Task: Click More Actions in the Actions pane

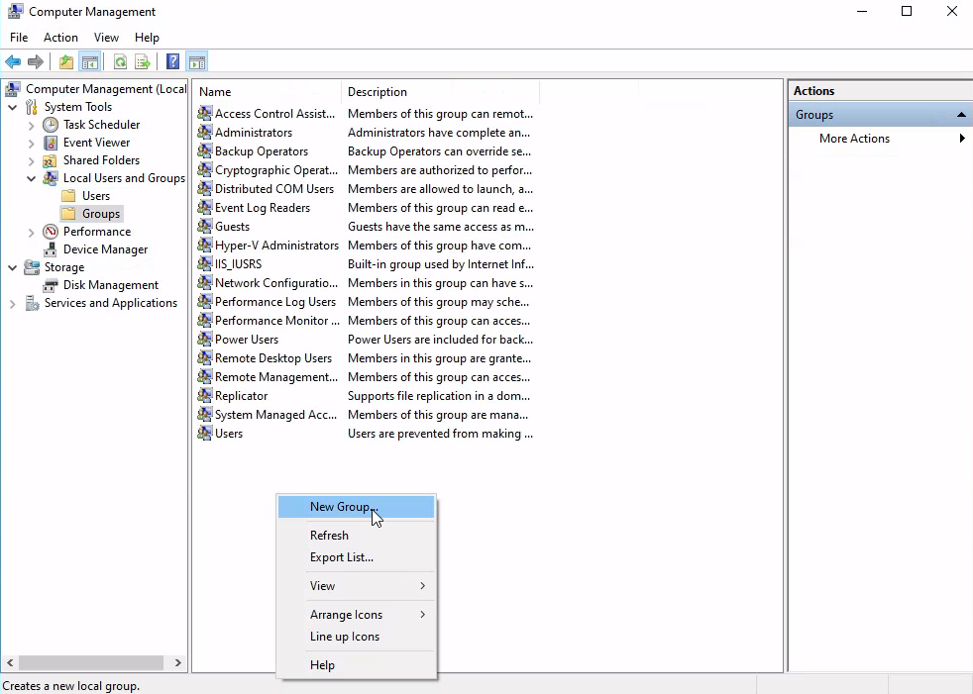Action: (x=854, y=139)
